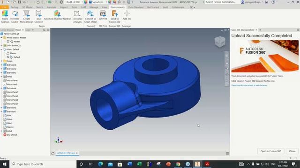Click the Open in Fusion 360 button
Screen dimensions: 300x168
271,151
